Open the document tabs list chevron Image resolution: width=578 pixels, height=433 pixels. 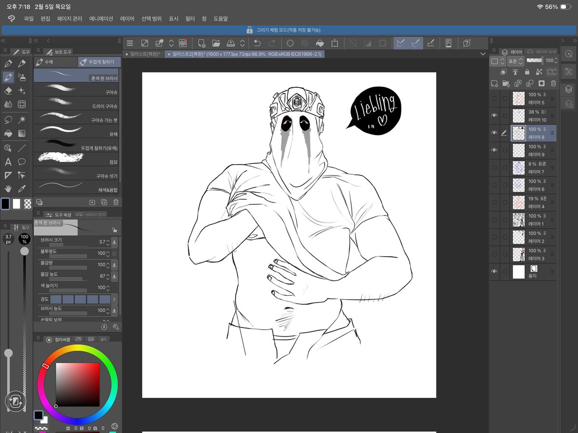coord(483,54)
